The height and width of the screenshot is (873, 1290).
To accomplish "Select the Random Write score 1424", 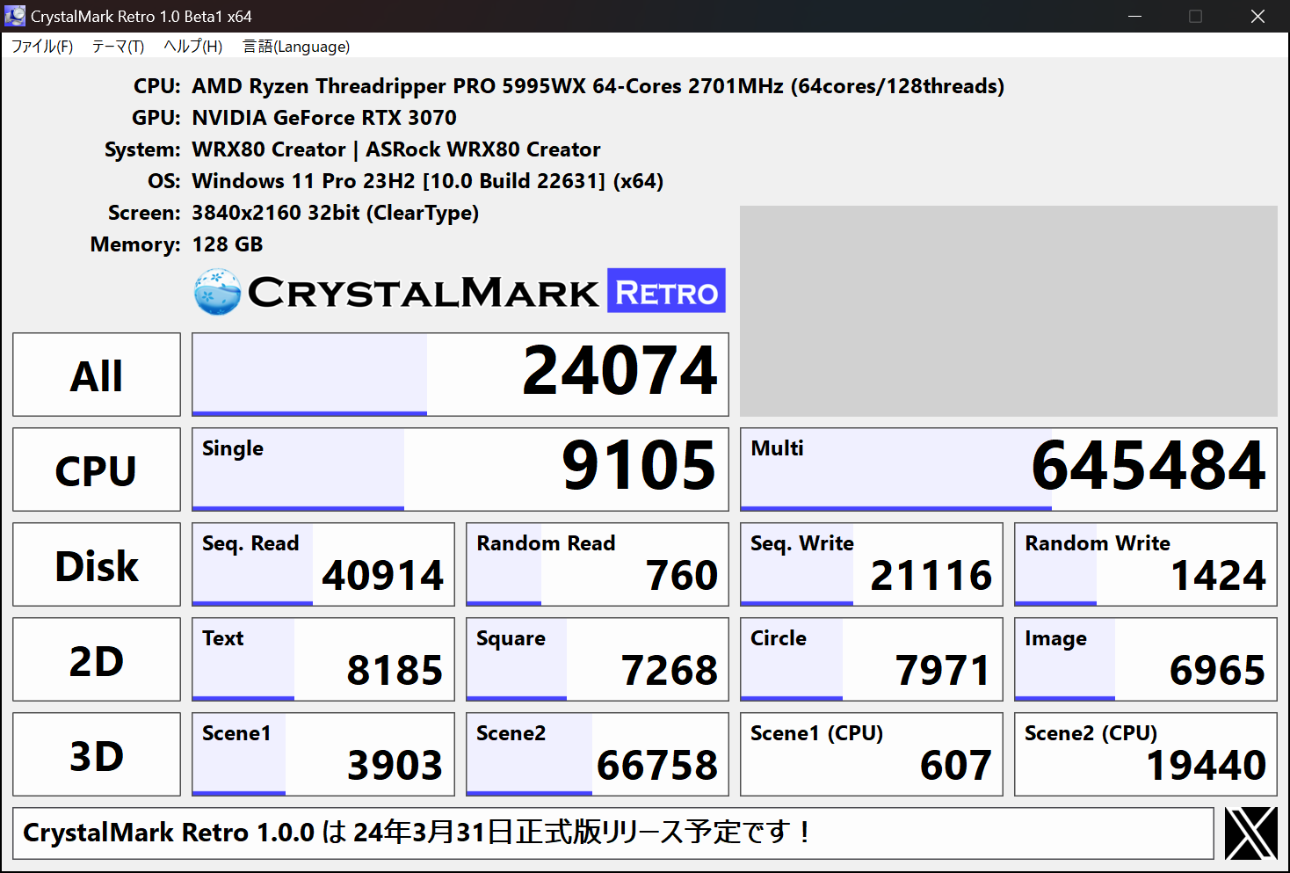I will (x=1146, y=564).
